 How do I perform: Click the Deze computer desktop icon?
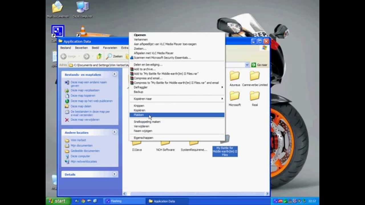[x=82, y=8]
